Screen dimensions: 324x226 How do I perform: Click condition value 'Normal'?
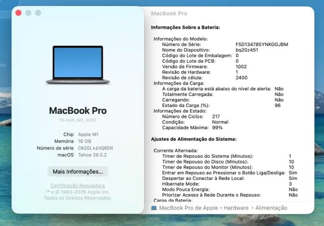click(x=220, y=122)
